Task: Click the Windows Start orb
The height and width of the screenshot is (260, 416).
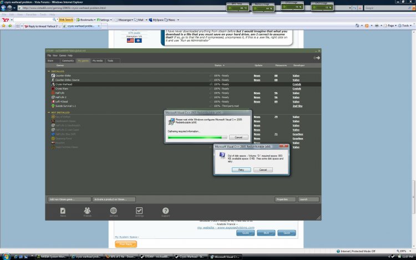Action: pos(6,257)
